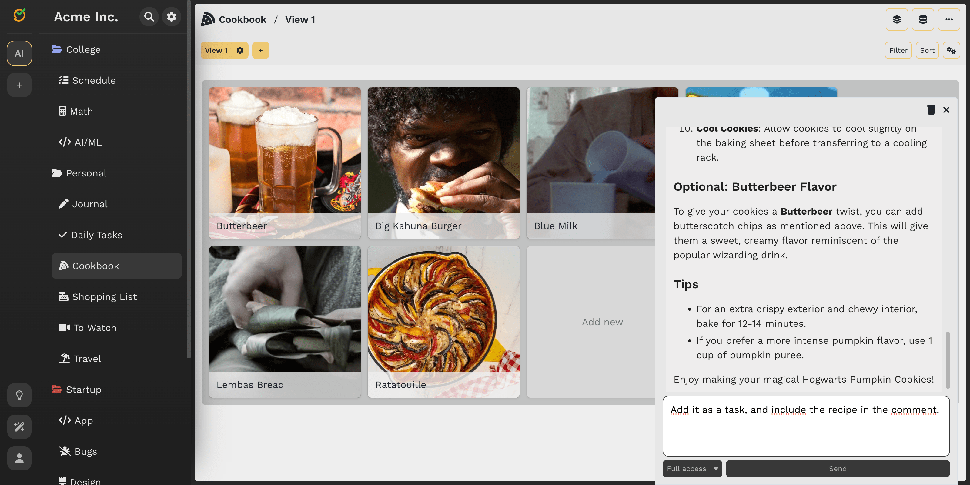
Task: Open Math in sidebar
Action: tap(117, 111)
